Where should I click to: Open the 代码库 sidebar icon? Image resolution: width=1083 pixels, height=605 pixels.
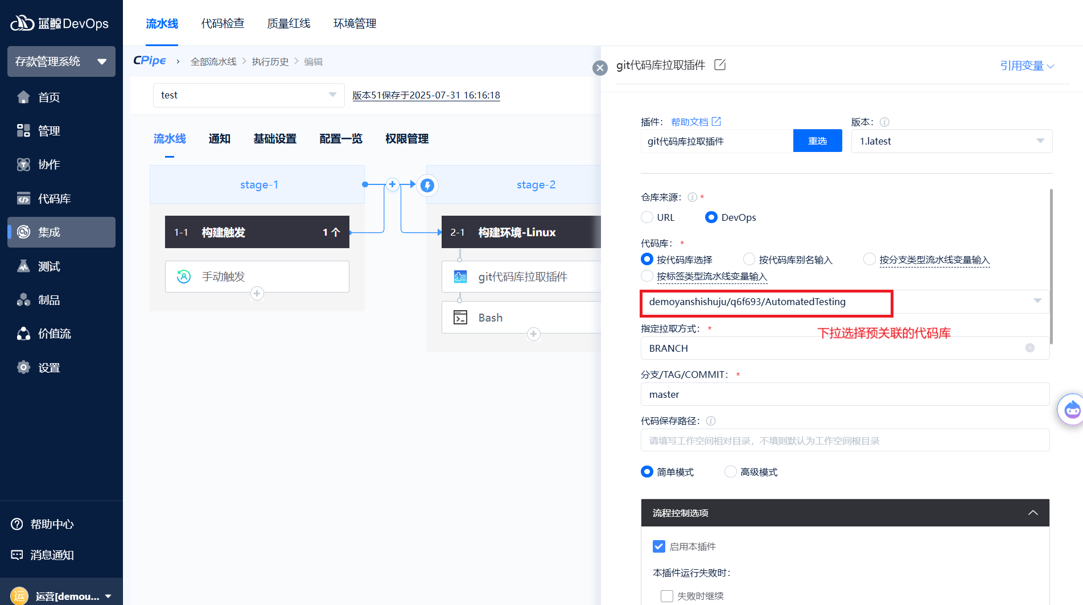click(x=23, y=199)
